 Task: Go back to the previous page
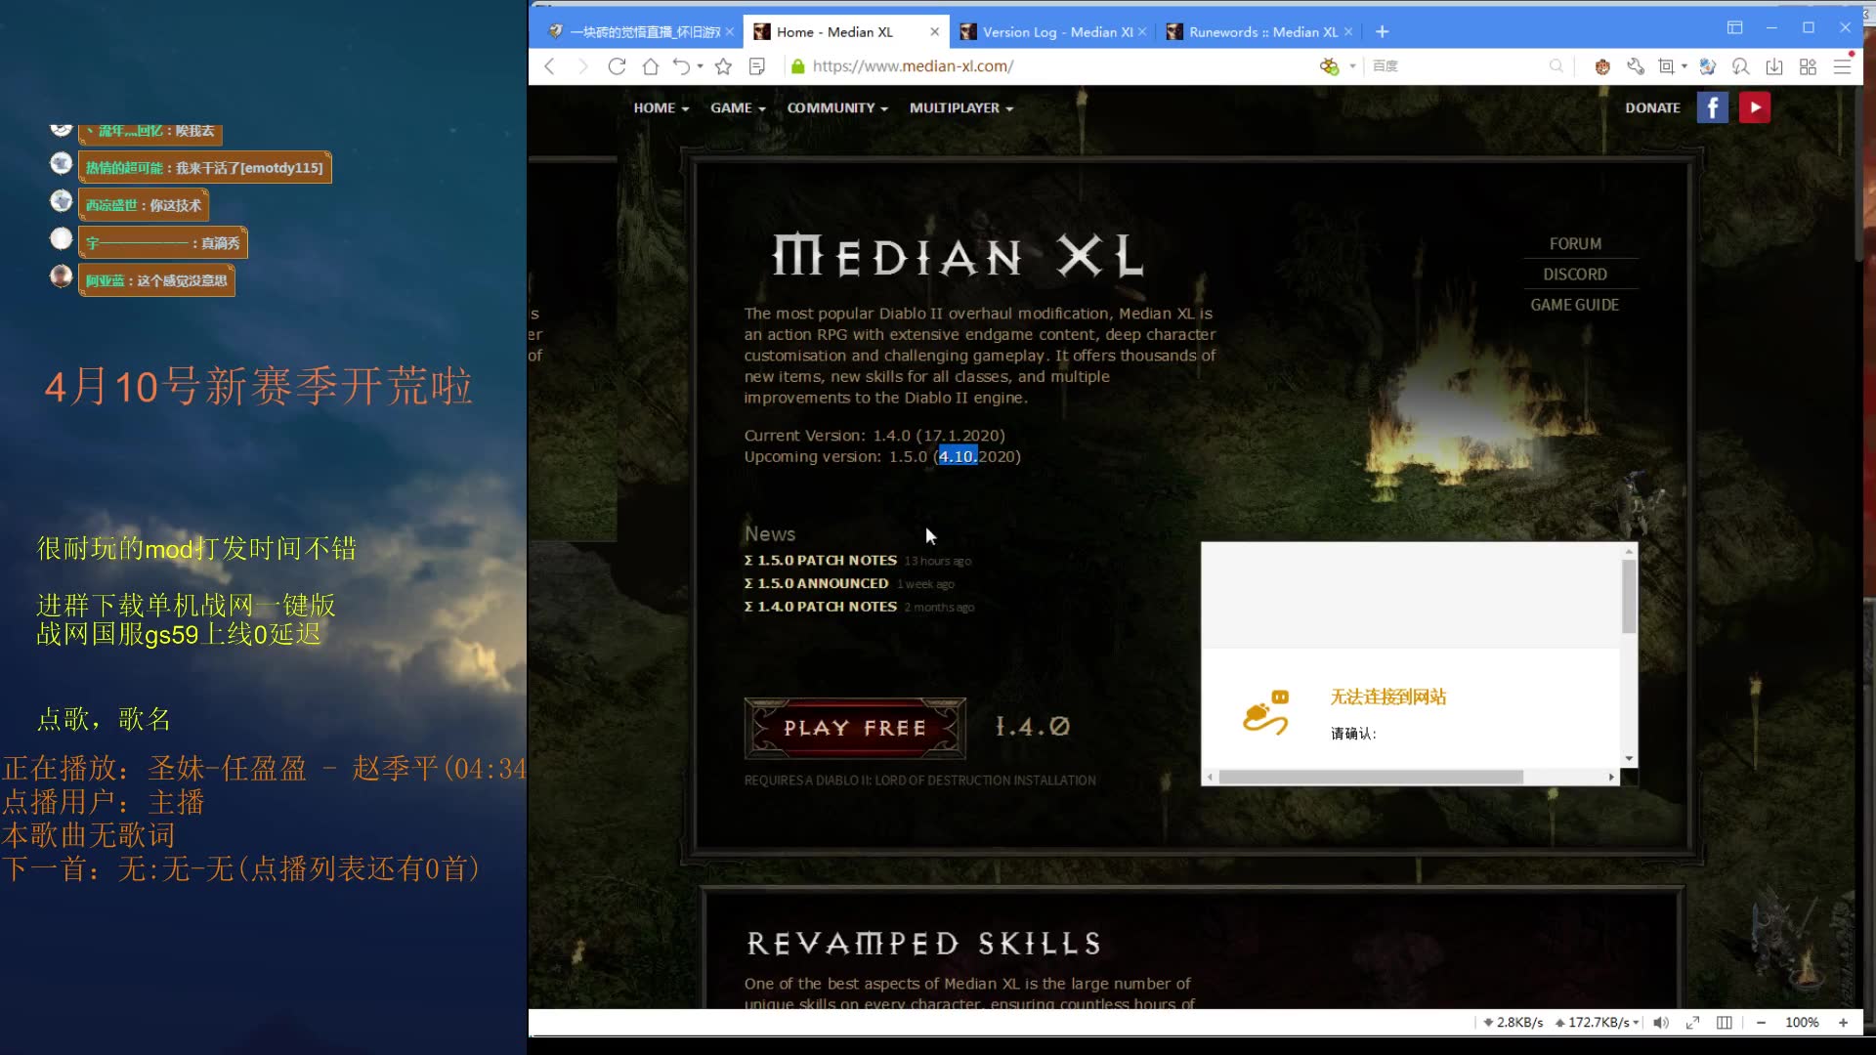click(549, 66)
